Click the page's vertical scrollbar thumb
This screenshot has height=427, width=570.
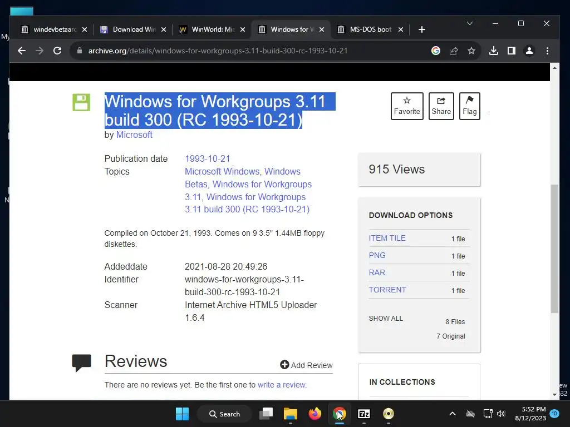(554, 249)
